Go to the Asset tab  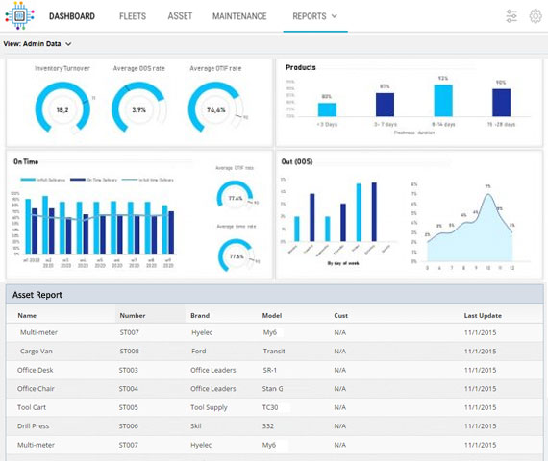[180, 16]
